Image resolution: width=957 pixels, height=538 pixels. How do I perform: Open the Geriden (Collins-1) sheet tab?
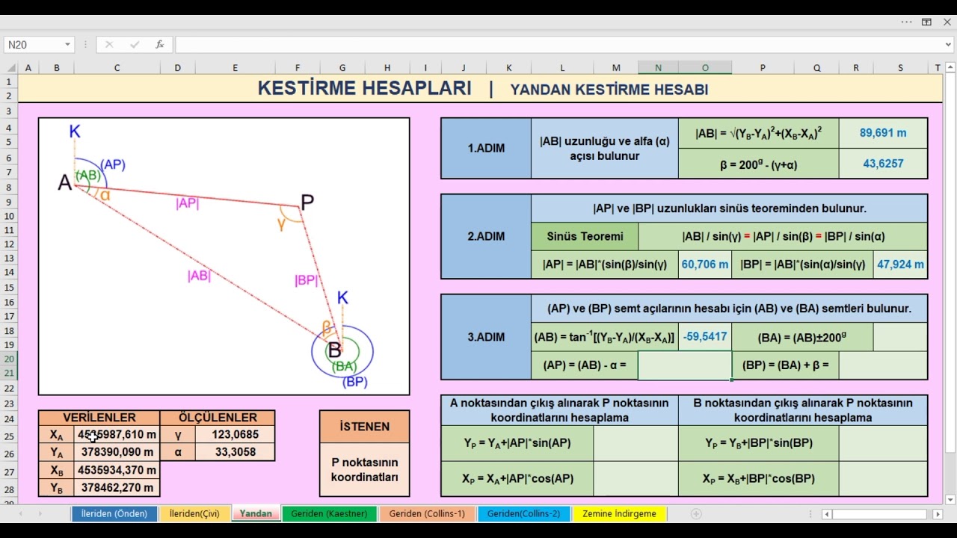click(427, 514)
